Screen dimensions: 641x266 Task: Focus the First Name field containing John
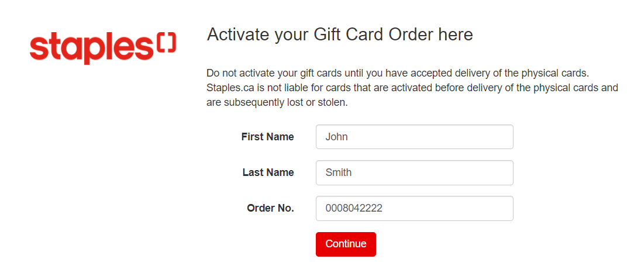[x=414, y=137]
